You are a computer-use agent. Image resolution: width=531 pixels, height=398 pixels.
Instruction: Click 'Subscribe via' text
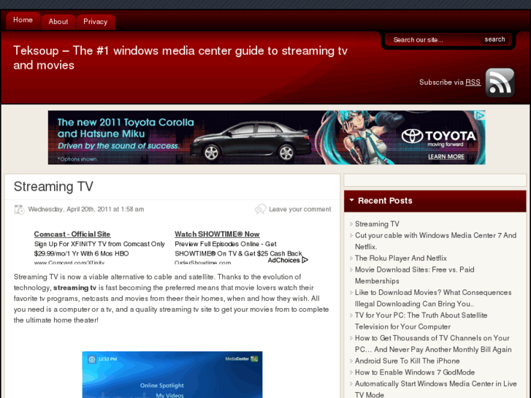[x=441, y=83]
